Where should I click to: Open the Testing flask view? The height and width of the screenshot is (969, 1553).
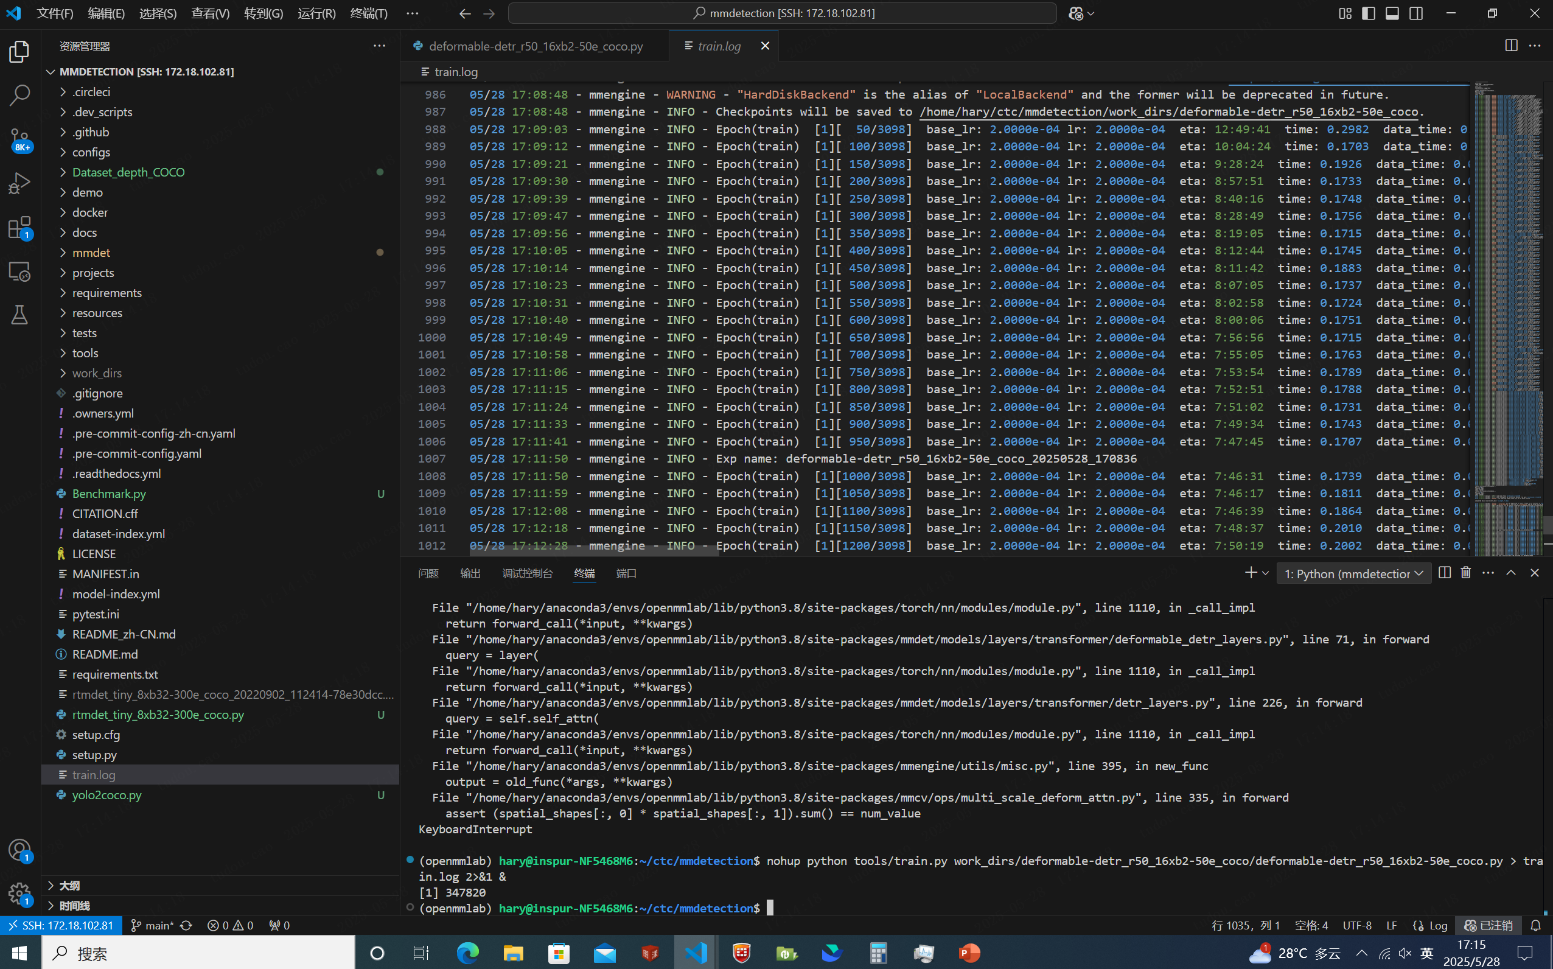[x=19, y=315]
